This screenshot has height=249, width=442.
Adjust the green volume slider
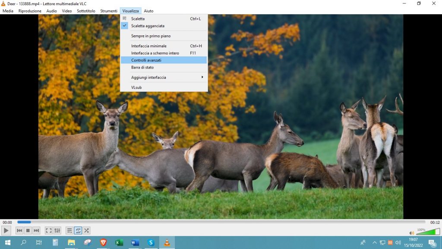[x=427, y=233]
